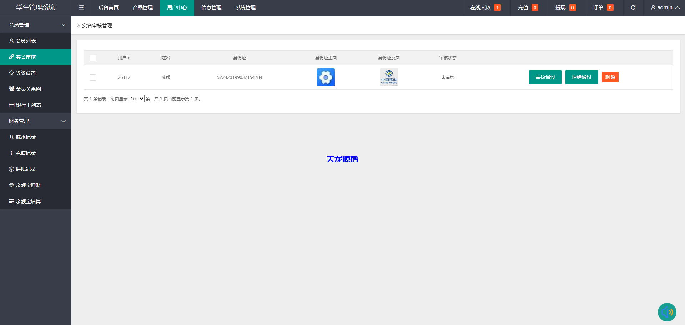This screenshot has height=325, width=685.
Task: Click the floating chat bubble at bottom right
Action: coord(668,312)
